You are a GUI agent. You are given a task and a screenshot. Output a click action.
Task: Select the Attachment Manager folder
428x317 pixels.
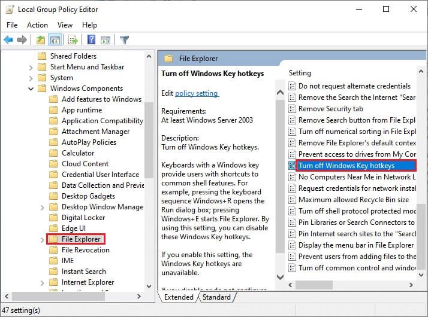[95, 132]
